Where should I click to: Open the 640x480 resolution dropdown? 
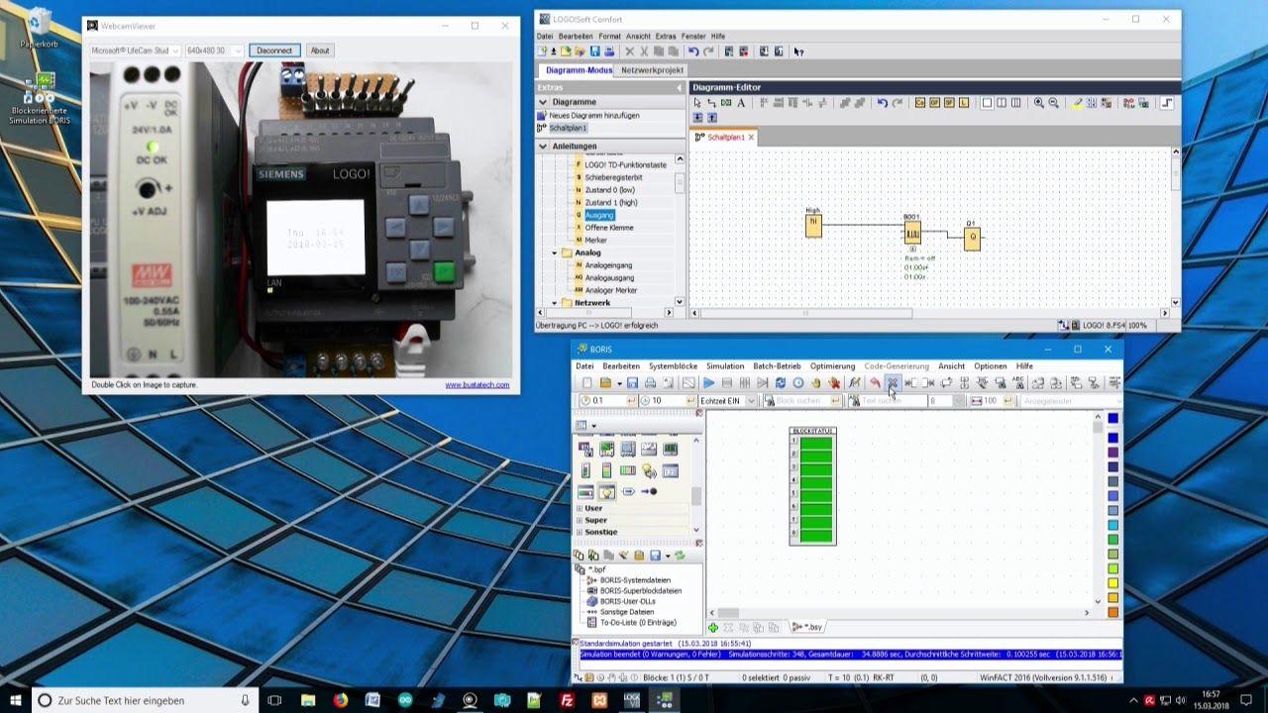(238, 51)
